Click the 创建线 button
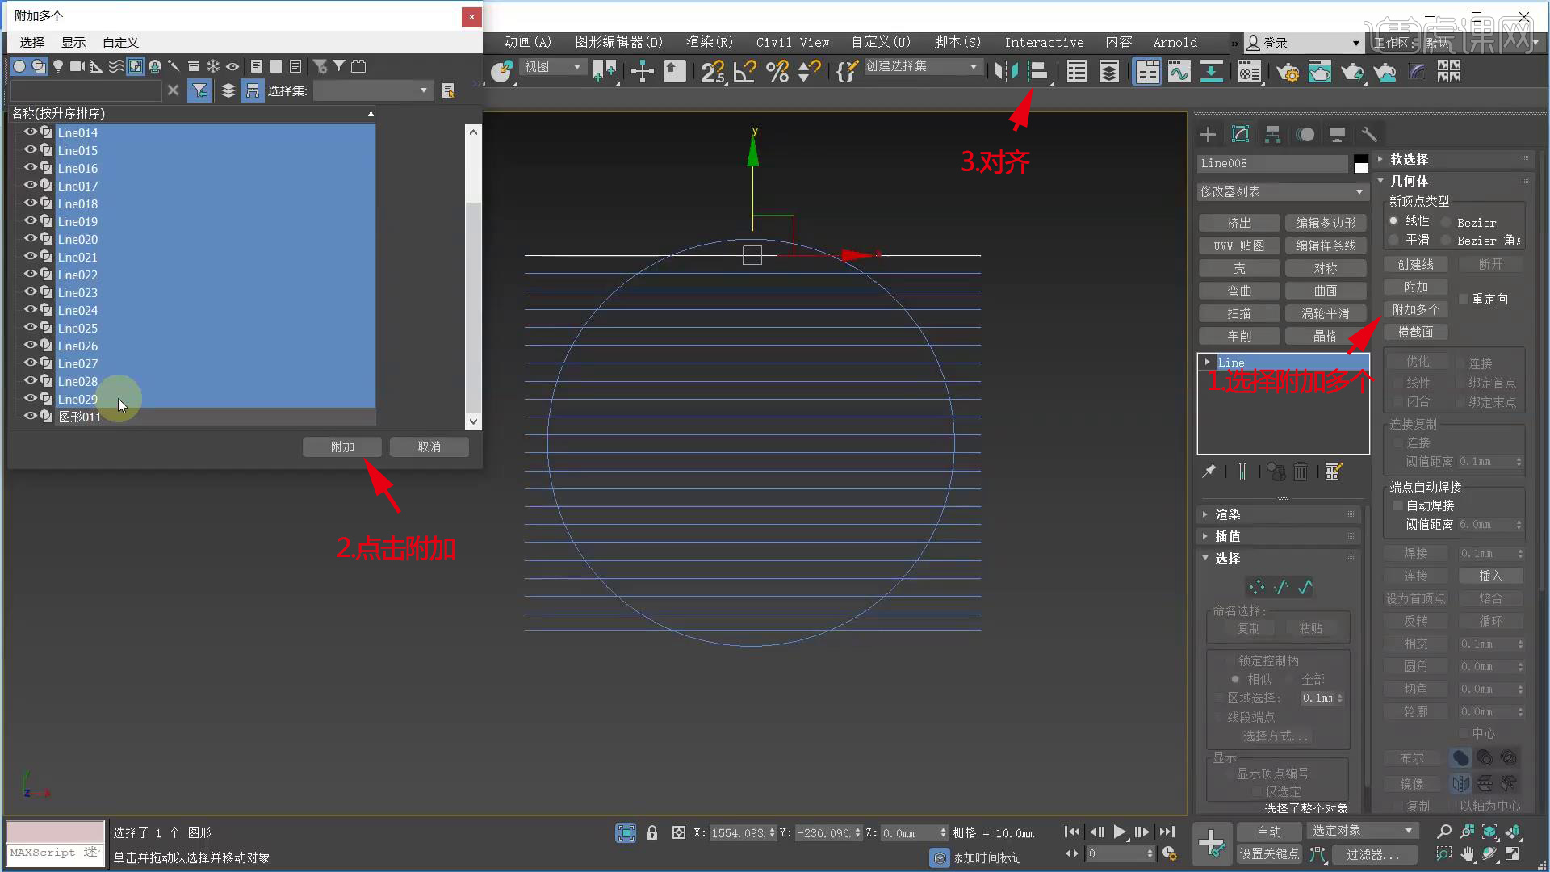 click(x=1416, y=264)
